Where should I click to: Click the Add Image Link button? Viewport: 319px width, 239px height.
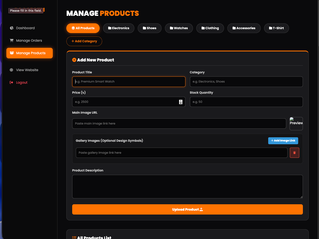(x=283, y=141)
